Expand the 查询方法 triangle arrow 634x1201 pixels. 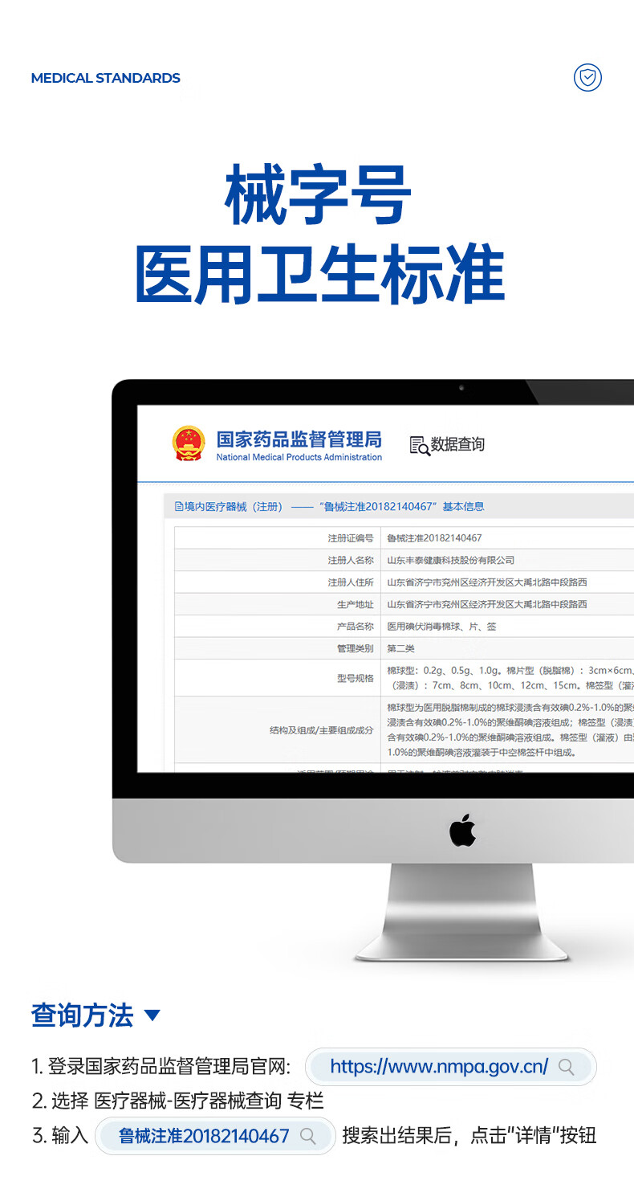tap(152, 1015)
